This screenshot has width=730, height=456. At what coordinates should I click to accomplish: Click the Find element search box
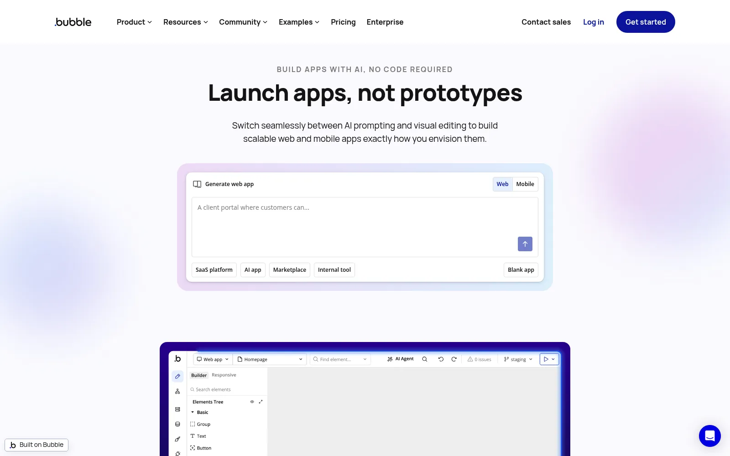point(340,359)
